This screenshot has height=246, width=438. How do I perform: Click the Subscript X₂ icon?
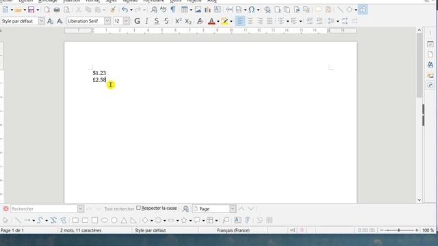[188, 21]
